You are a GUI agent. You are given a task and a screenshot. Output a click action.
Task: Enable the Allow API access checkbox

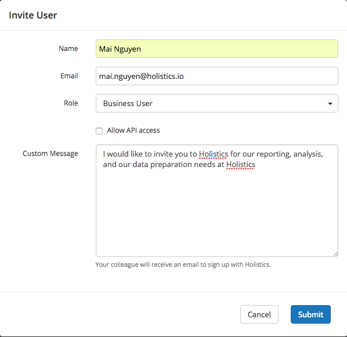[99, 131]
